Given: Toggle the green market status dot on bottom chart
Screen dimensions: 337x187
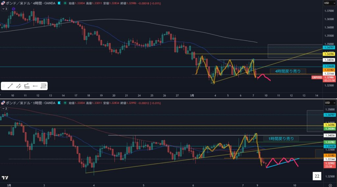Looking at the screenshot, I should pos(65,103).
